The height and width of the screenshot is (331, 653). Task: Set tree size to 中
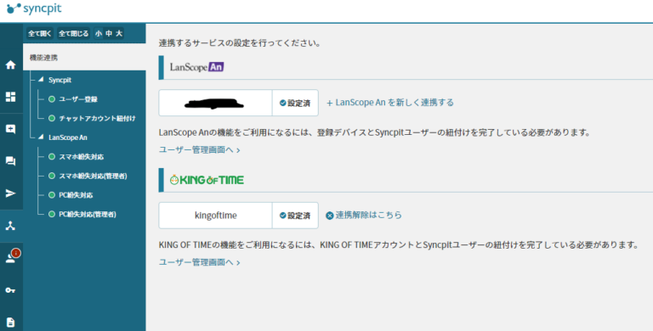[109, 34]
